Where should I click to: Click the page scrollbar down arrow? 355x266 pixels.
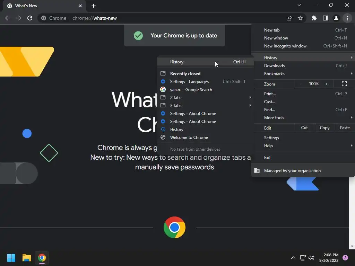pyautogui.click(x=352, y=246)
